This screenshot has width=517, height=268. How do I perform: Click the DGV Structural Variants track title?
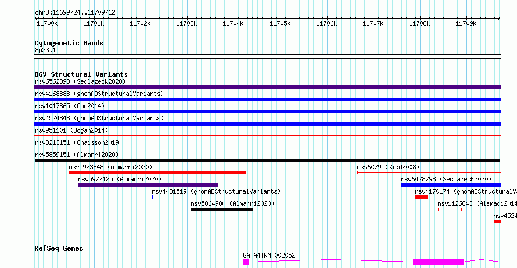pos(81,74)
